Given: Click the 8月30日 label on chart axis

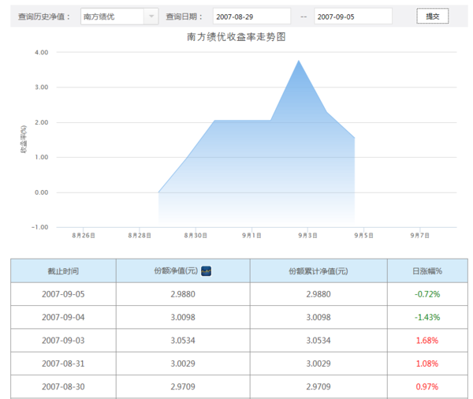Looking at the screenshot, I should [196, 235].
